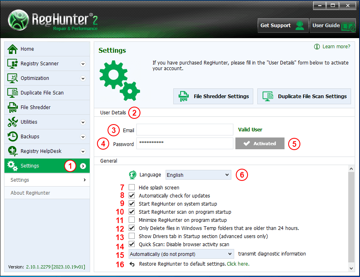Image resolution: width=360 pixels, height=277 pixels.
Task: Expand the Registry Scanner submenu arrow
Action: tap(83, 64)
